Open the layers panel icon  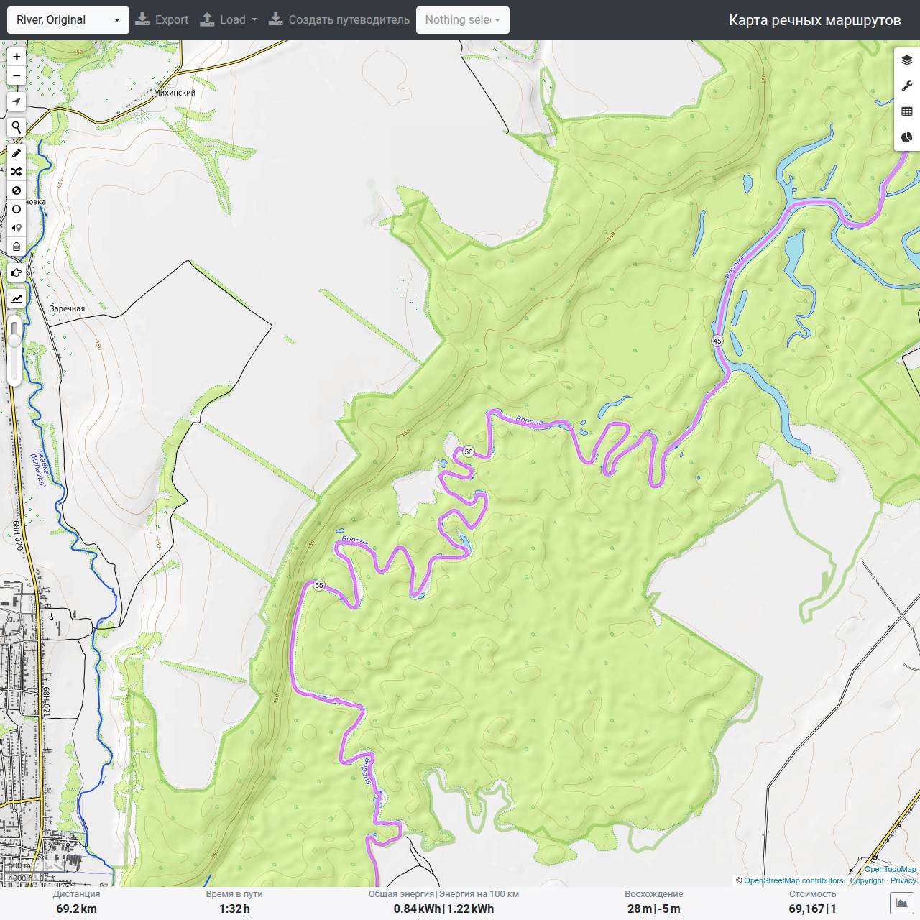coord(906,60)
